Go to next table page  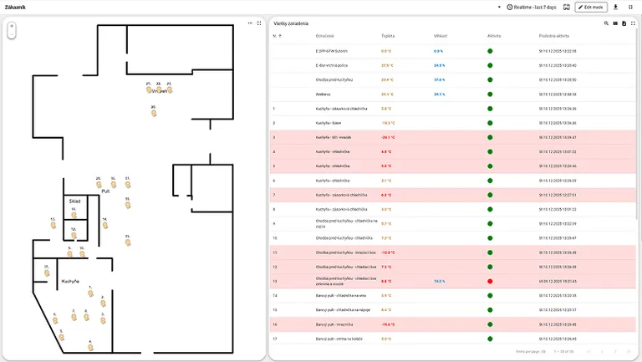tap(615, 351)
